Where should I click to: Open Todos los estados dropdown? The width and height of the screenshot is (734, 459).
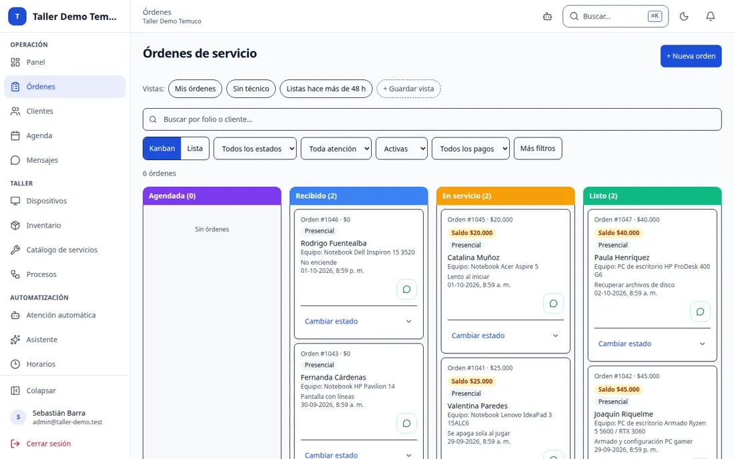pos(255,148)
